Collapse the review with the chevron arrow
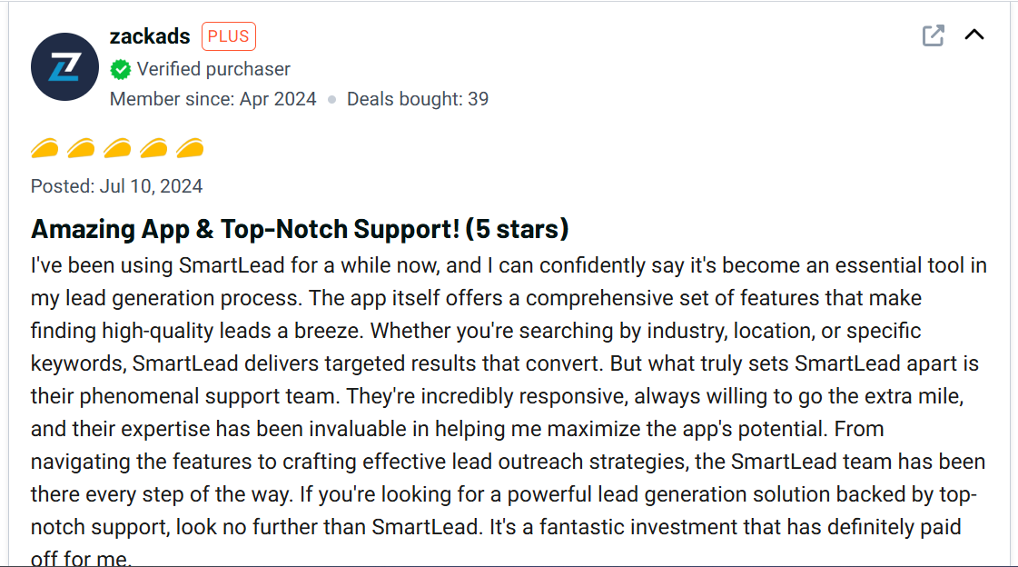This screenshot has height=567, width=1018. [974, 35]
